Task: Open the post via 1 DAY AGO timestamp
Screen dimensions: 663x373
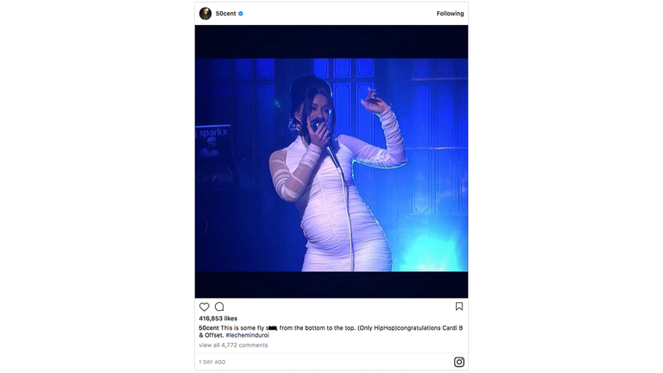Action: (x=212, y=362)
